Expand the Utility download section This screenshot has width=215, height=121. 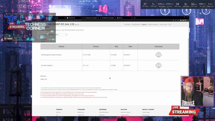tap(44, 79)
